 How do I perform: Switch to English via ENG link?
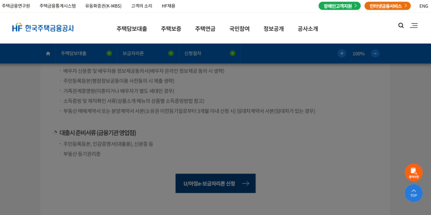[423, 6]
